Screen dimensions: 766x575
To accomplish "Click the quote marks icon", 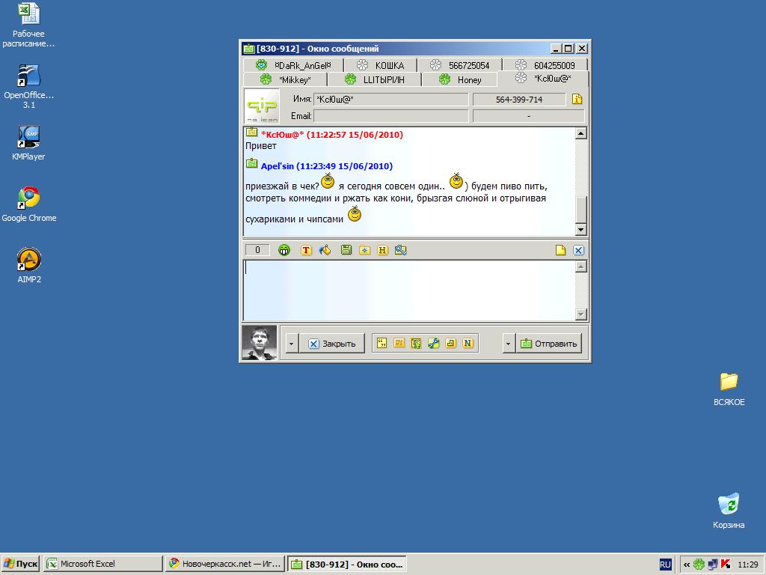I will pyautogui.click(x=382, y=343).
